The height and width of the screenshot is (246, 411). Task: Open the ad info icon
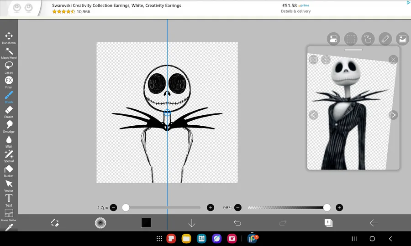coord(408,2)
